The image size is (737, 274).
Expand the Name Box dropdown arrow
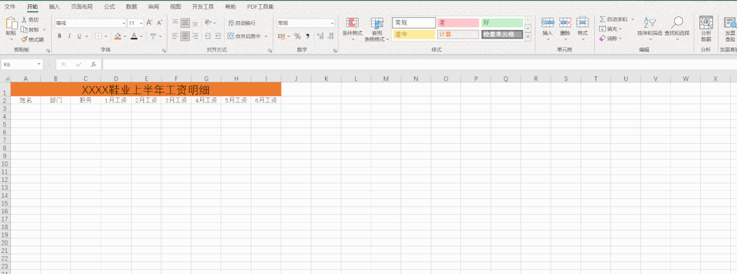pos(39,64)
